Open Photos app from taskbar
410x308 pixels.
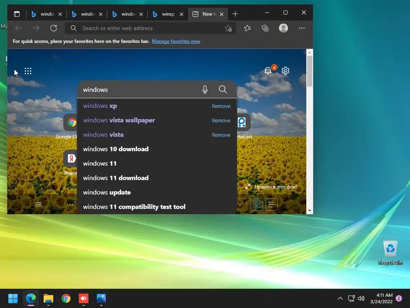pyautogui.click(x=101, y=298)
